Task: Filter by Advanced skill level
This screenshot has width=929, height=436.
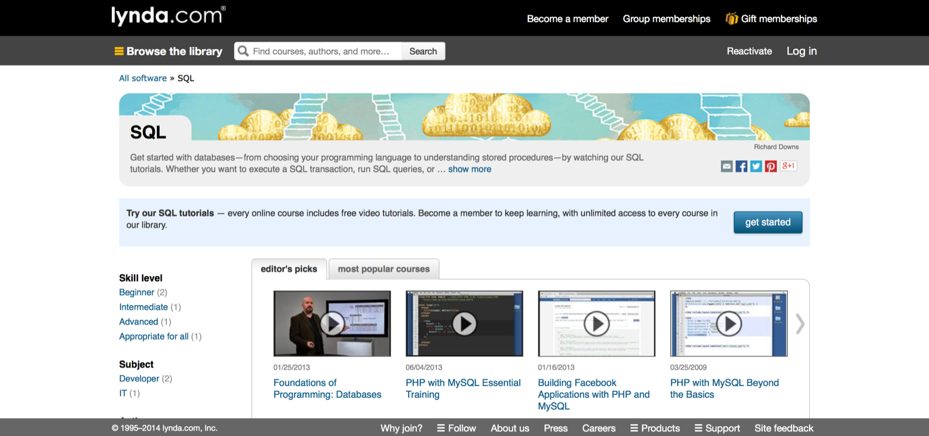Action: point(139,322)
